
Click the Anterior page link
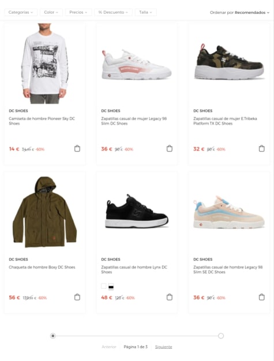[x=109, y=347]
